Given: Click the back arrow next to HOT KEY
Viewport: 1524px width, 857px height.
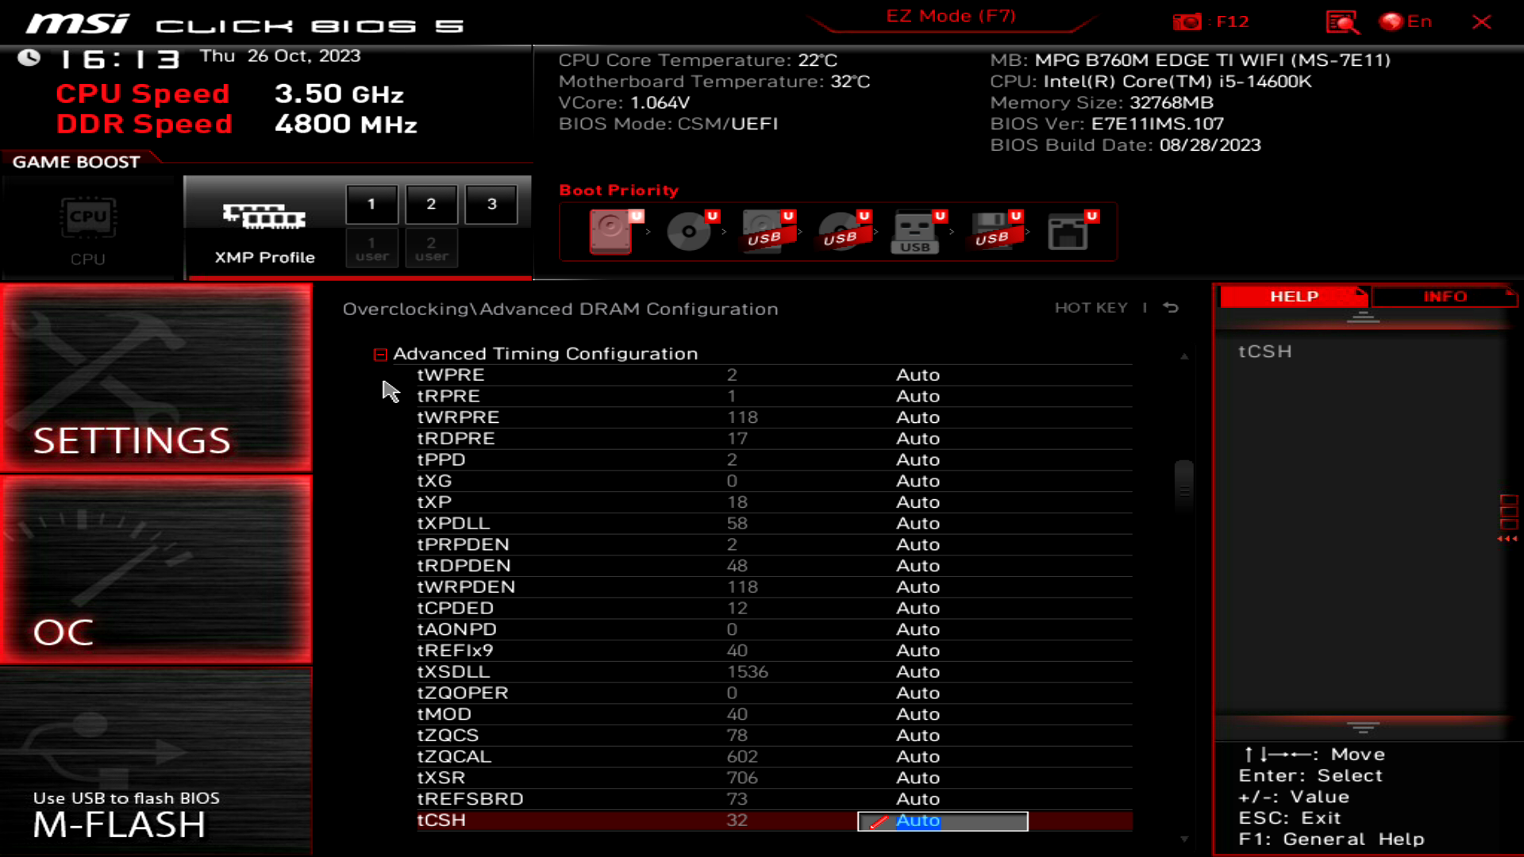Looking at the screenshot, I should coord(1171,308).
